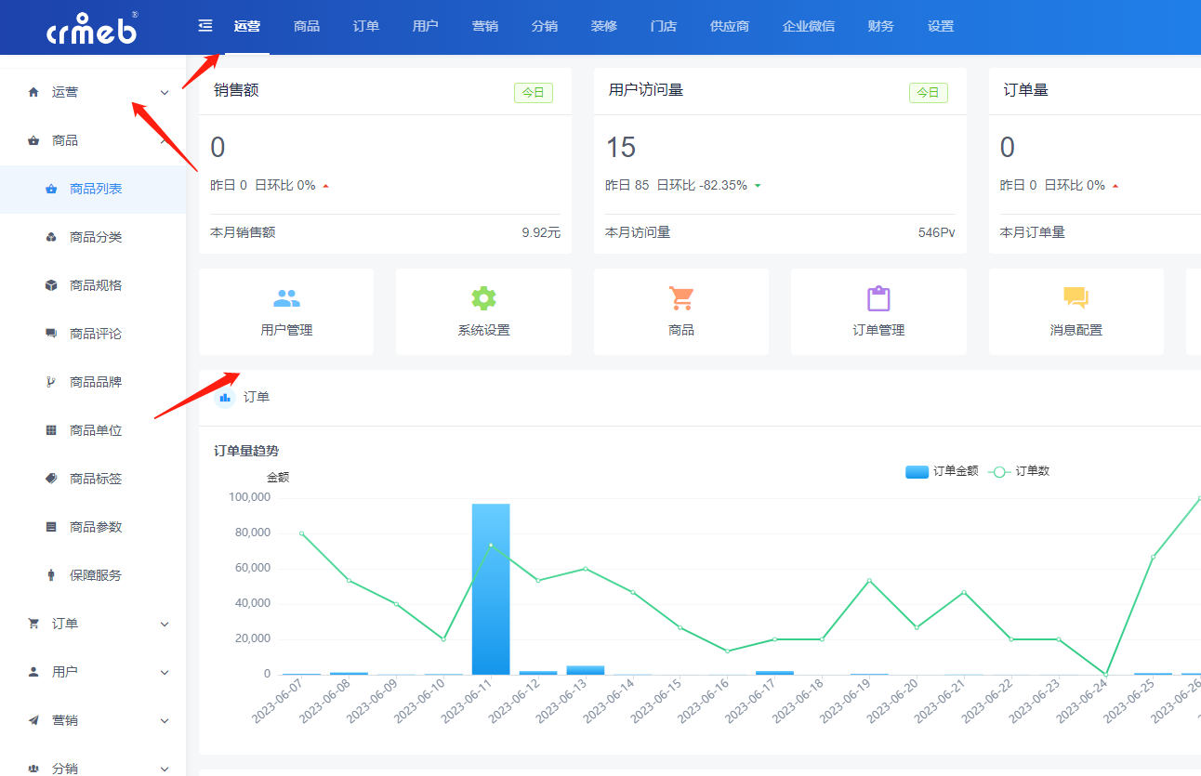Click the person icon beside 用户 menu

click(x=33, y=672)
